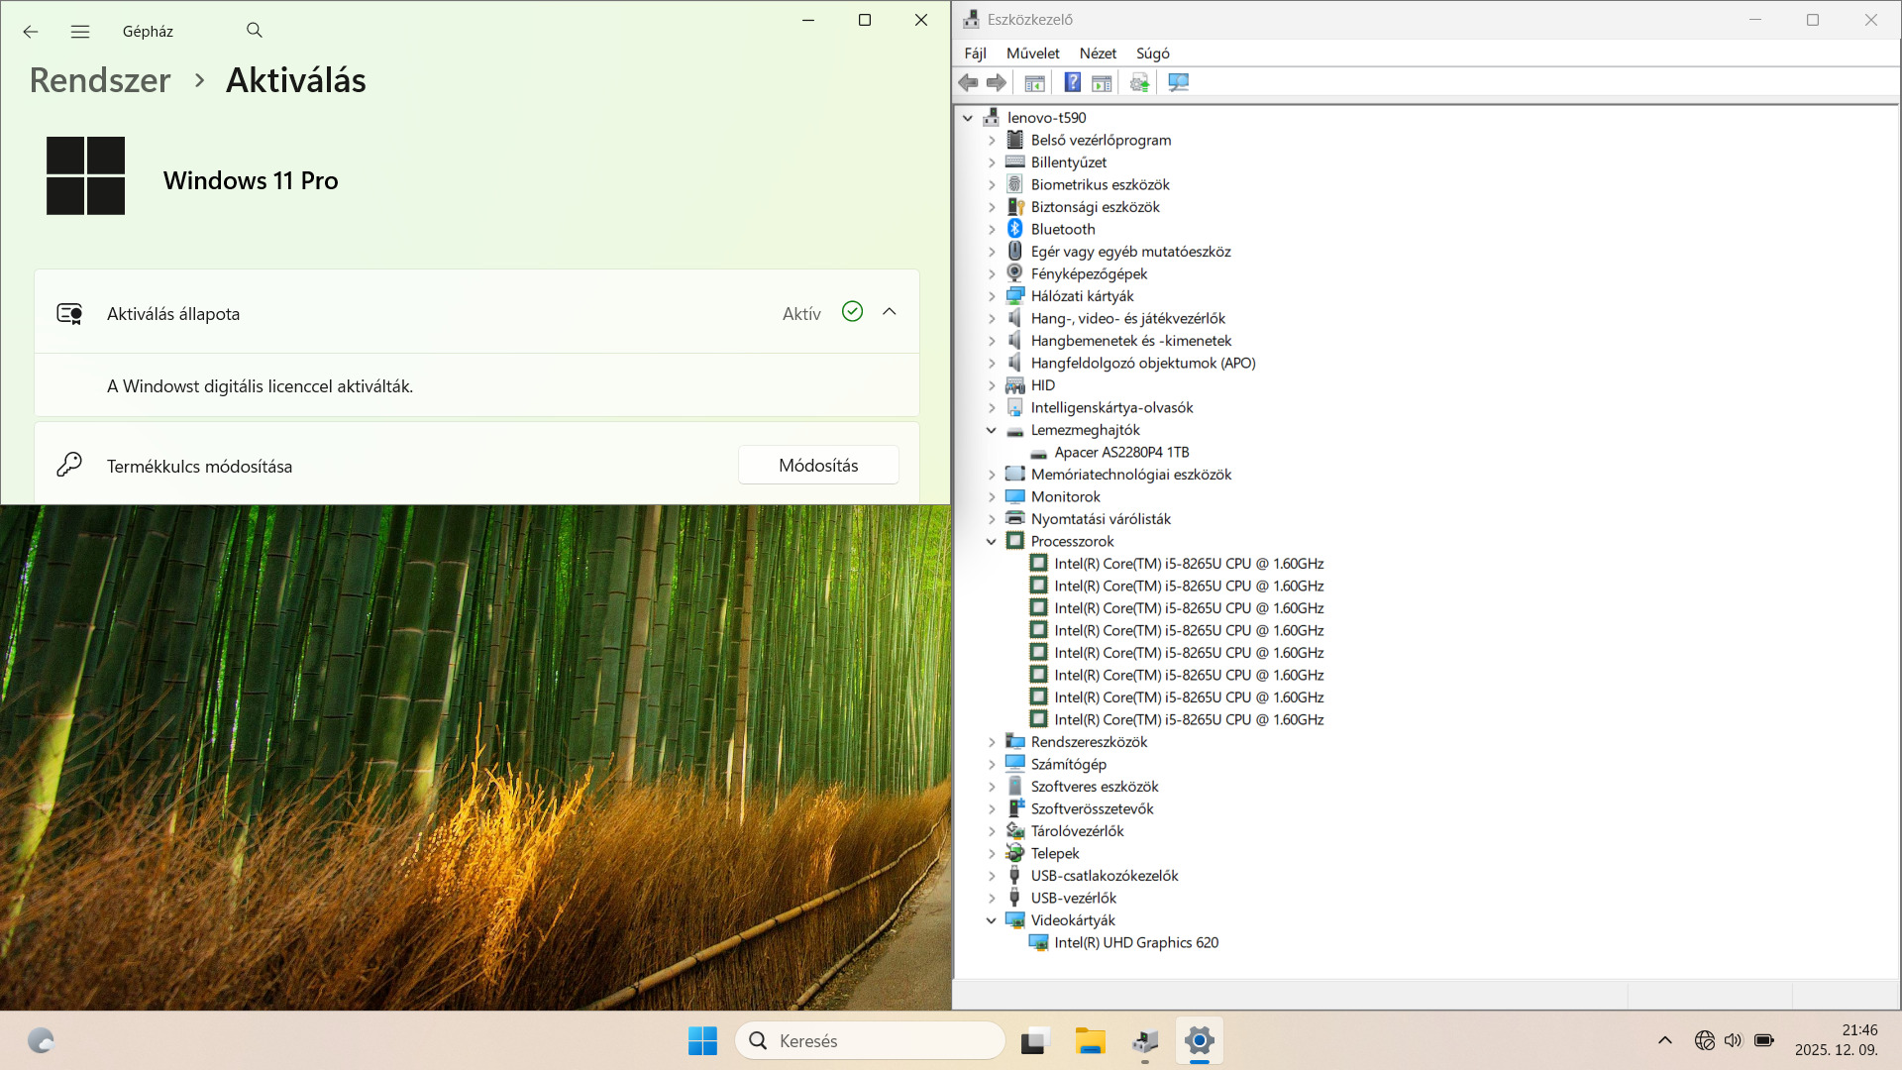Screen dimensions: 1902x1070
Task: Open the Nézet menu
Action: click(x=1098, y=53)
